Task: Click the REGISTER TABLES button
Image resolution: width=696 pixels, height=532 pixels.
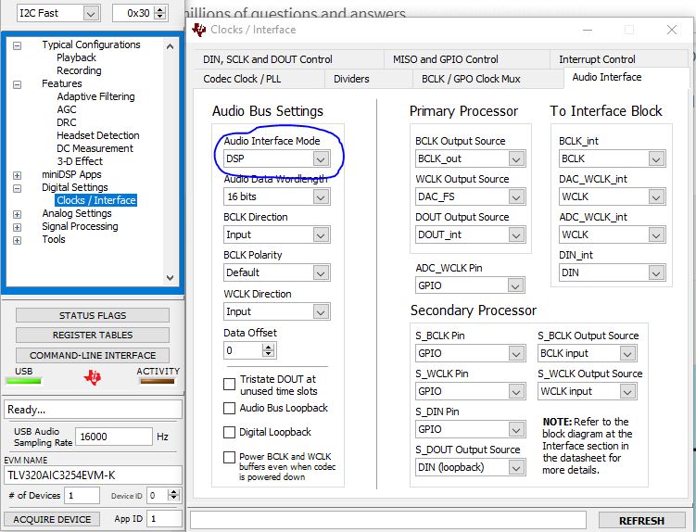Action: point(93,335)
